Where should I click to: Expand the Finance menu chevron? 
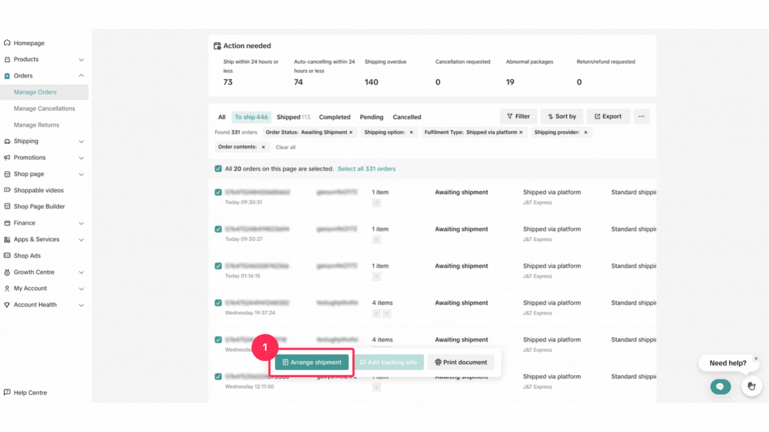[81, 223]
